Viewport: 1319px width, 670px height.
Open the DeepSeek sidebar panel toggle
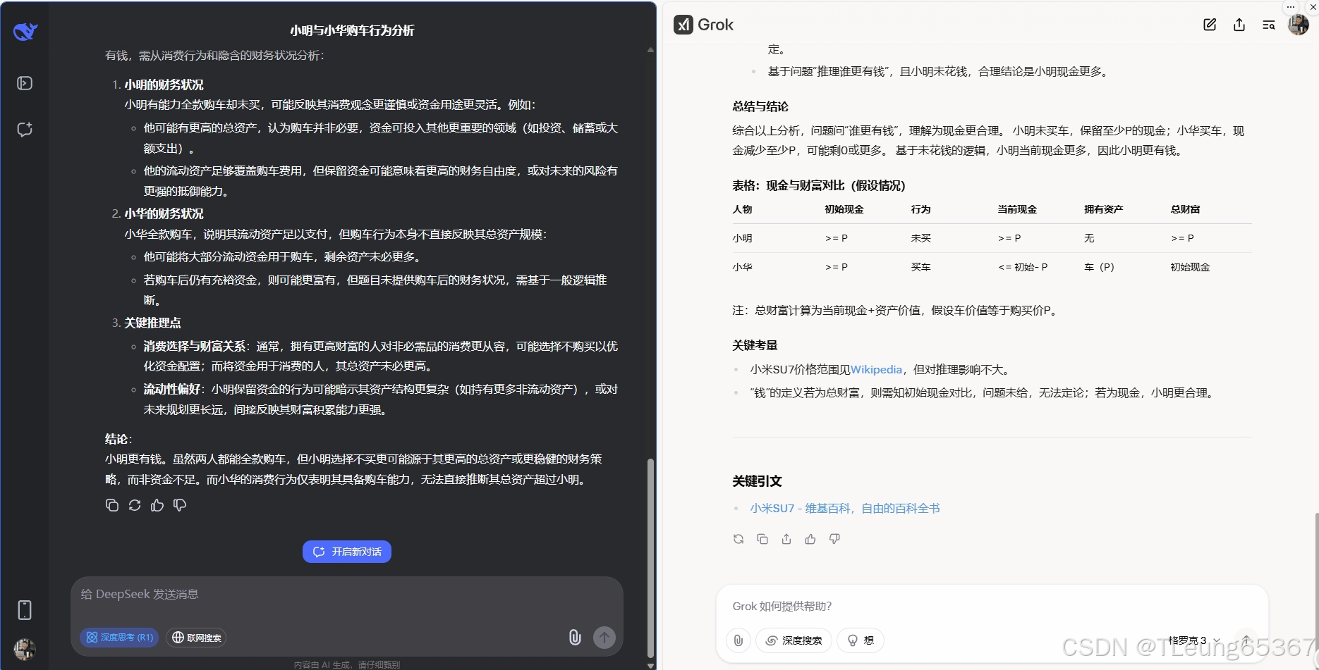pos(25,83)
